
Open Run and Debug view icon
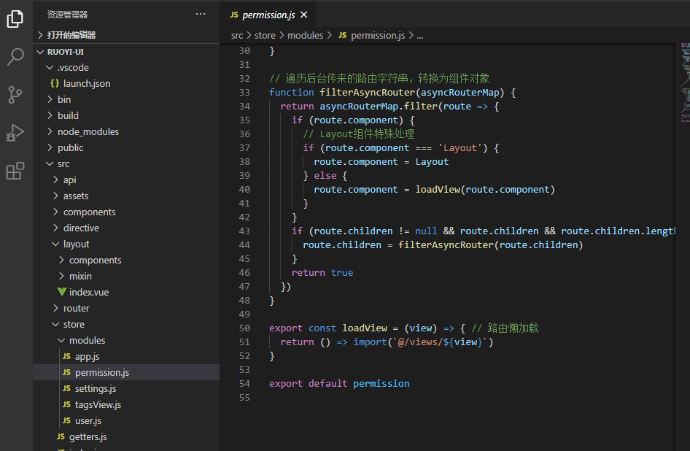click(15, 133)
